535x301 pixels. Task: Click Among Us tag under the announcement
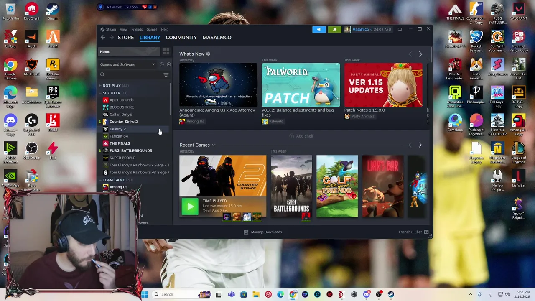tap(192, 121)
